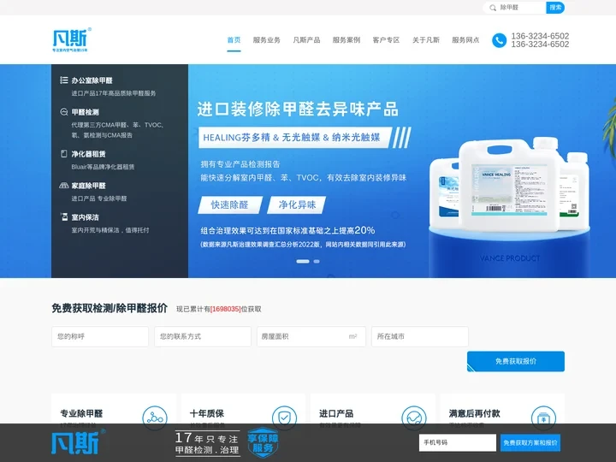Viewport: 616px width, 462px height.
Task: Click the 免费获取方案和报价 button
Action: click(x=530, y=443)
